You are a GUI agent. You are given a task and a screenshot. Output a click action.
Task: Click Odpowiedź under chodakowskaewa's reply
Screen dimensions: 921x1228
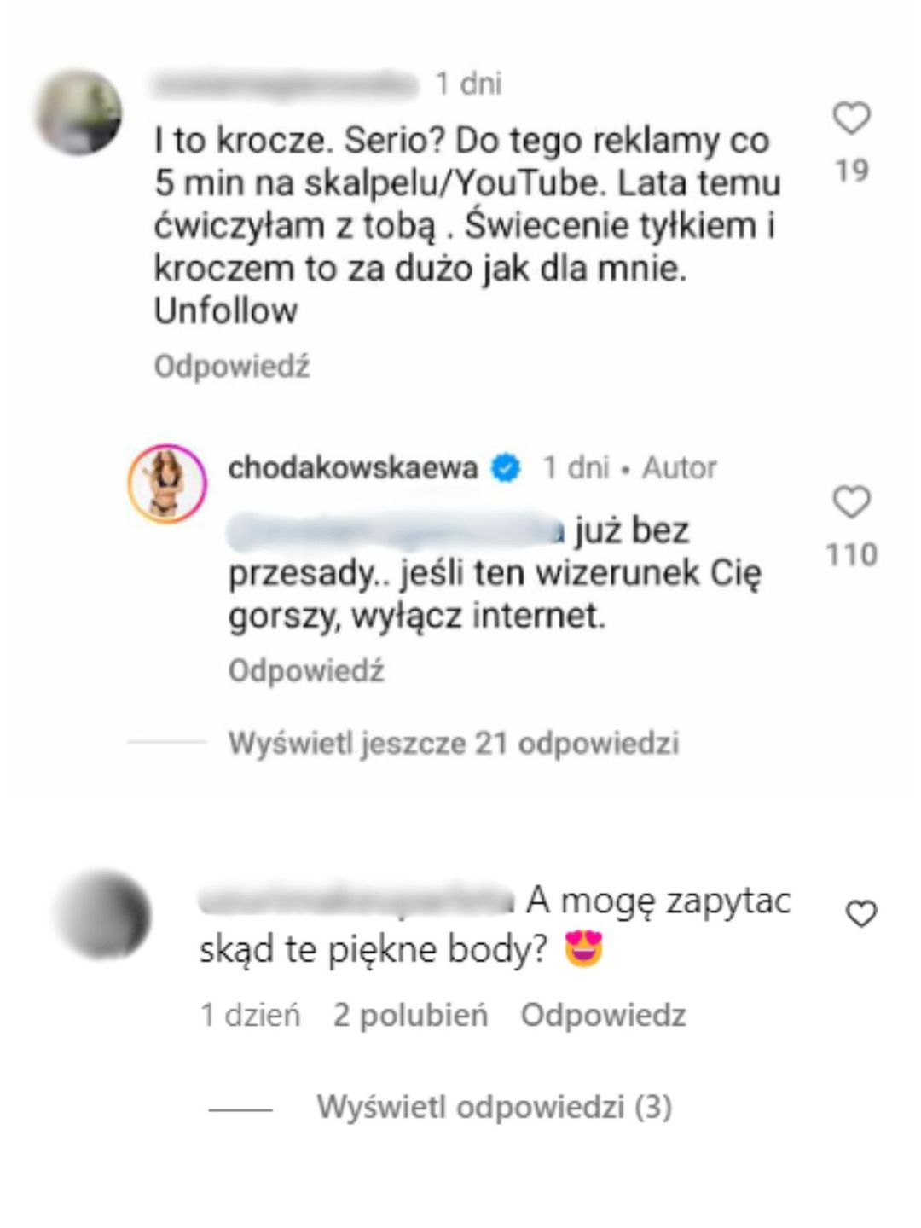[306, 670]
